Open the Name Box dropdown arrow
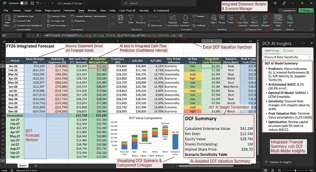The width and height of the screenshot is (316, 172). pyautogui.click(x=20, y=36)
